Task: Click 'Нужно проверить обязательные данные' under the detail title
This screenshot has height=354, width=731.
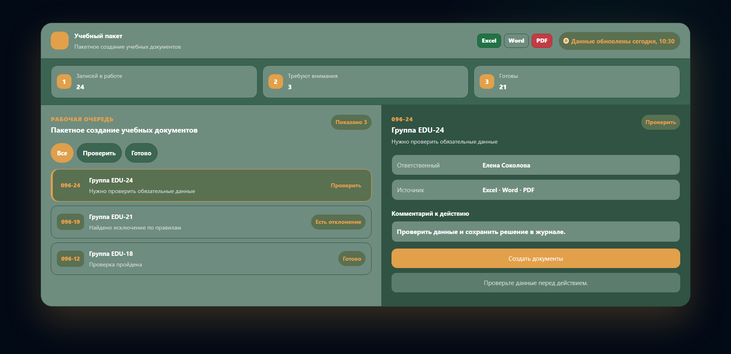Action: 444,142
